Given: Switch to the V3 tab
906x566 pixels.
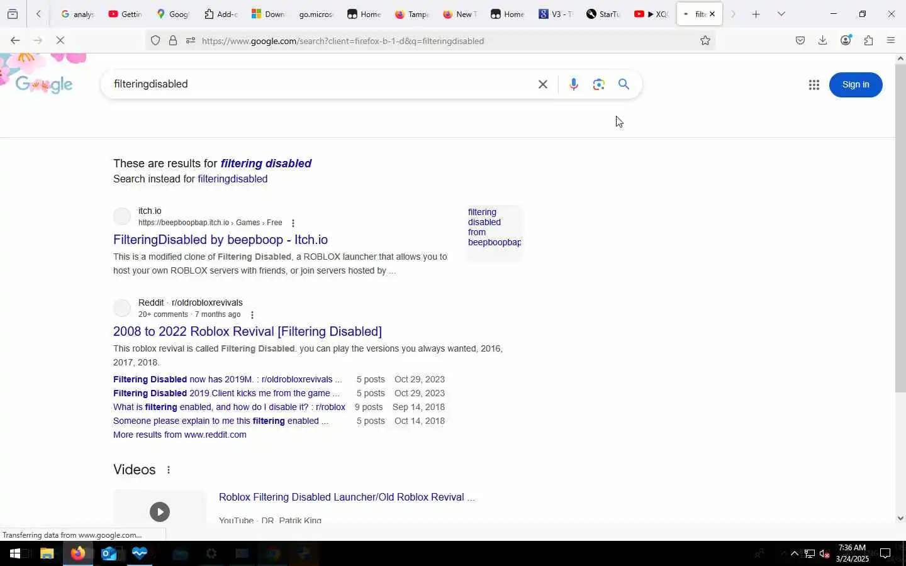Looking at the screenshot, I should point(556,14).
